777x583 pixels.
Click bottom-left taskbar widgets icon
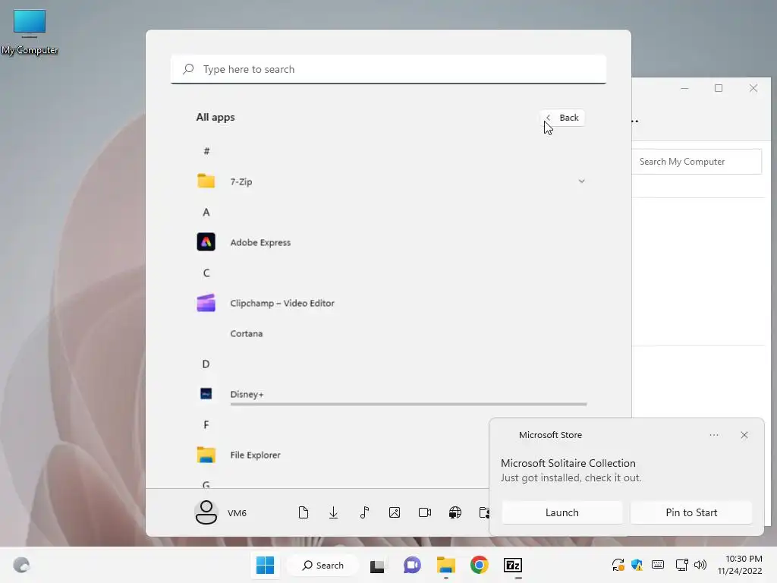tap(21, 565)
